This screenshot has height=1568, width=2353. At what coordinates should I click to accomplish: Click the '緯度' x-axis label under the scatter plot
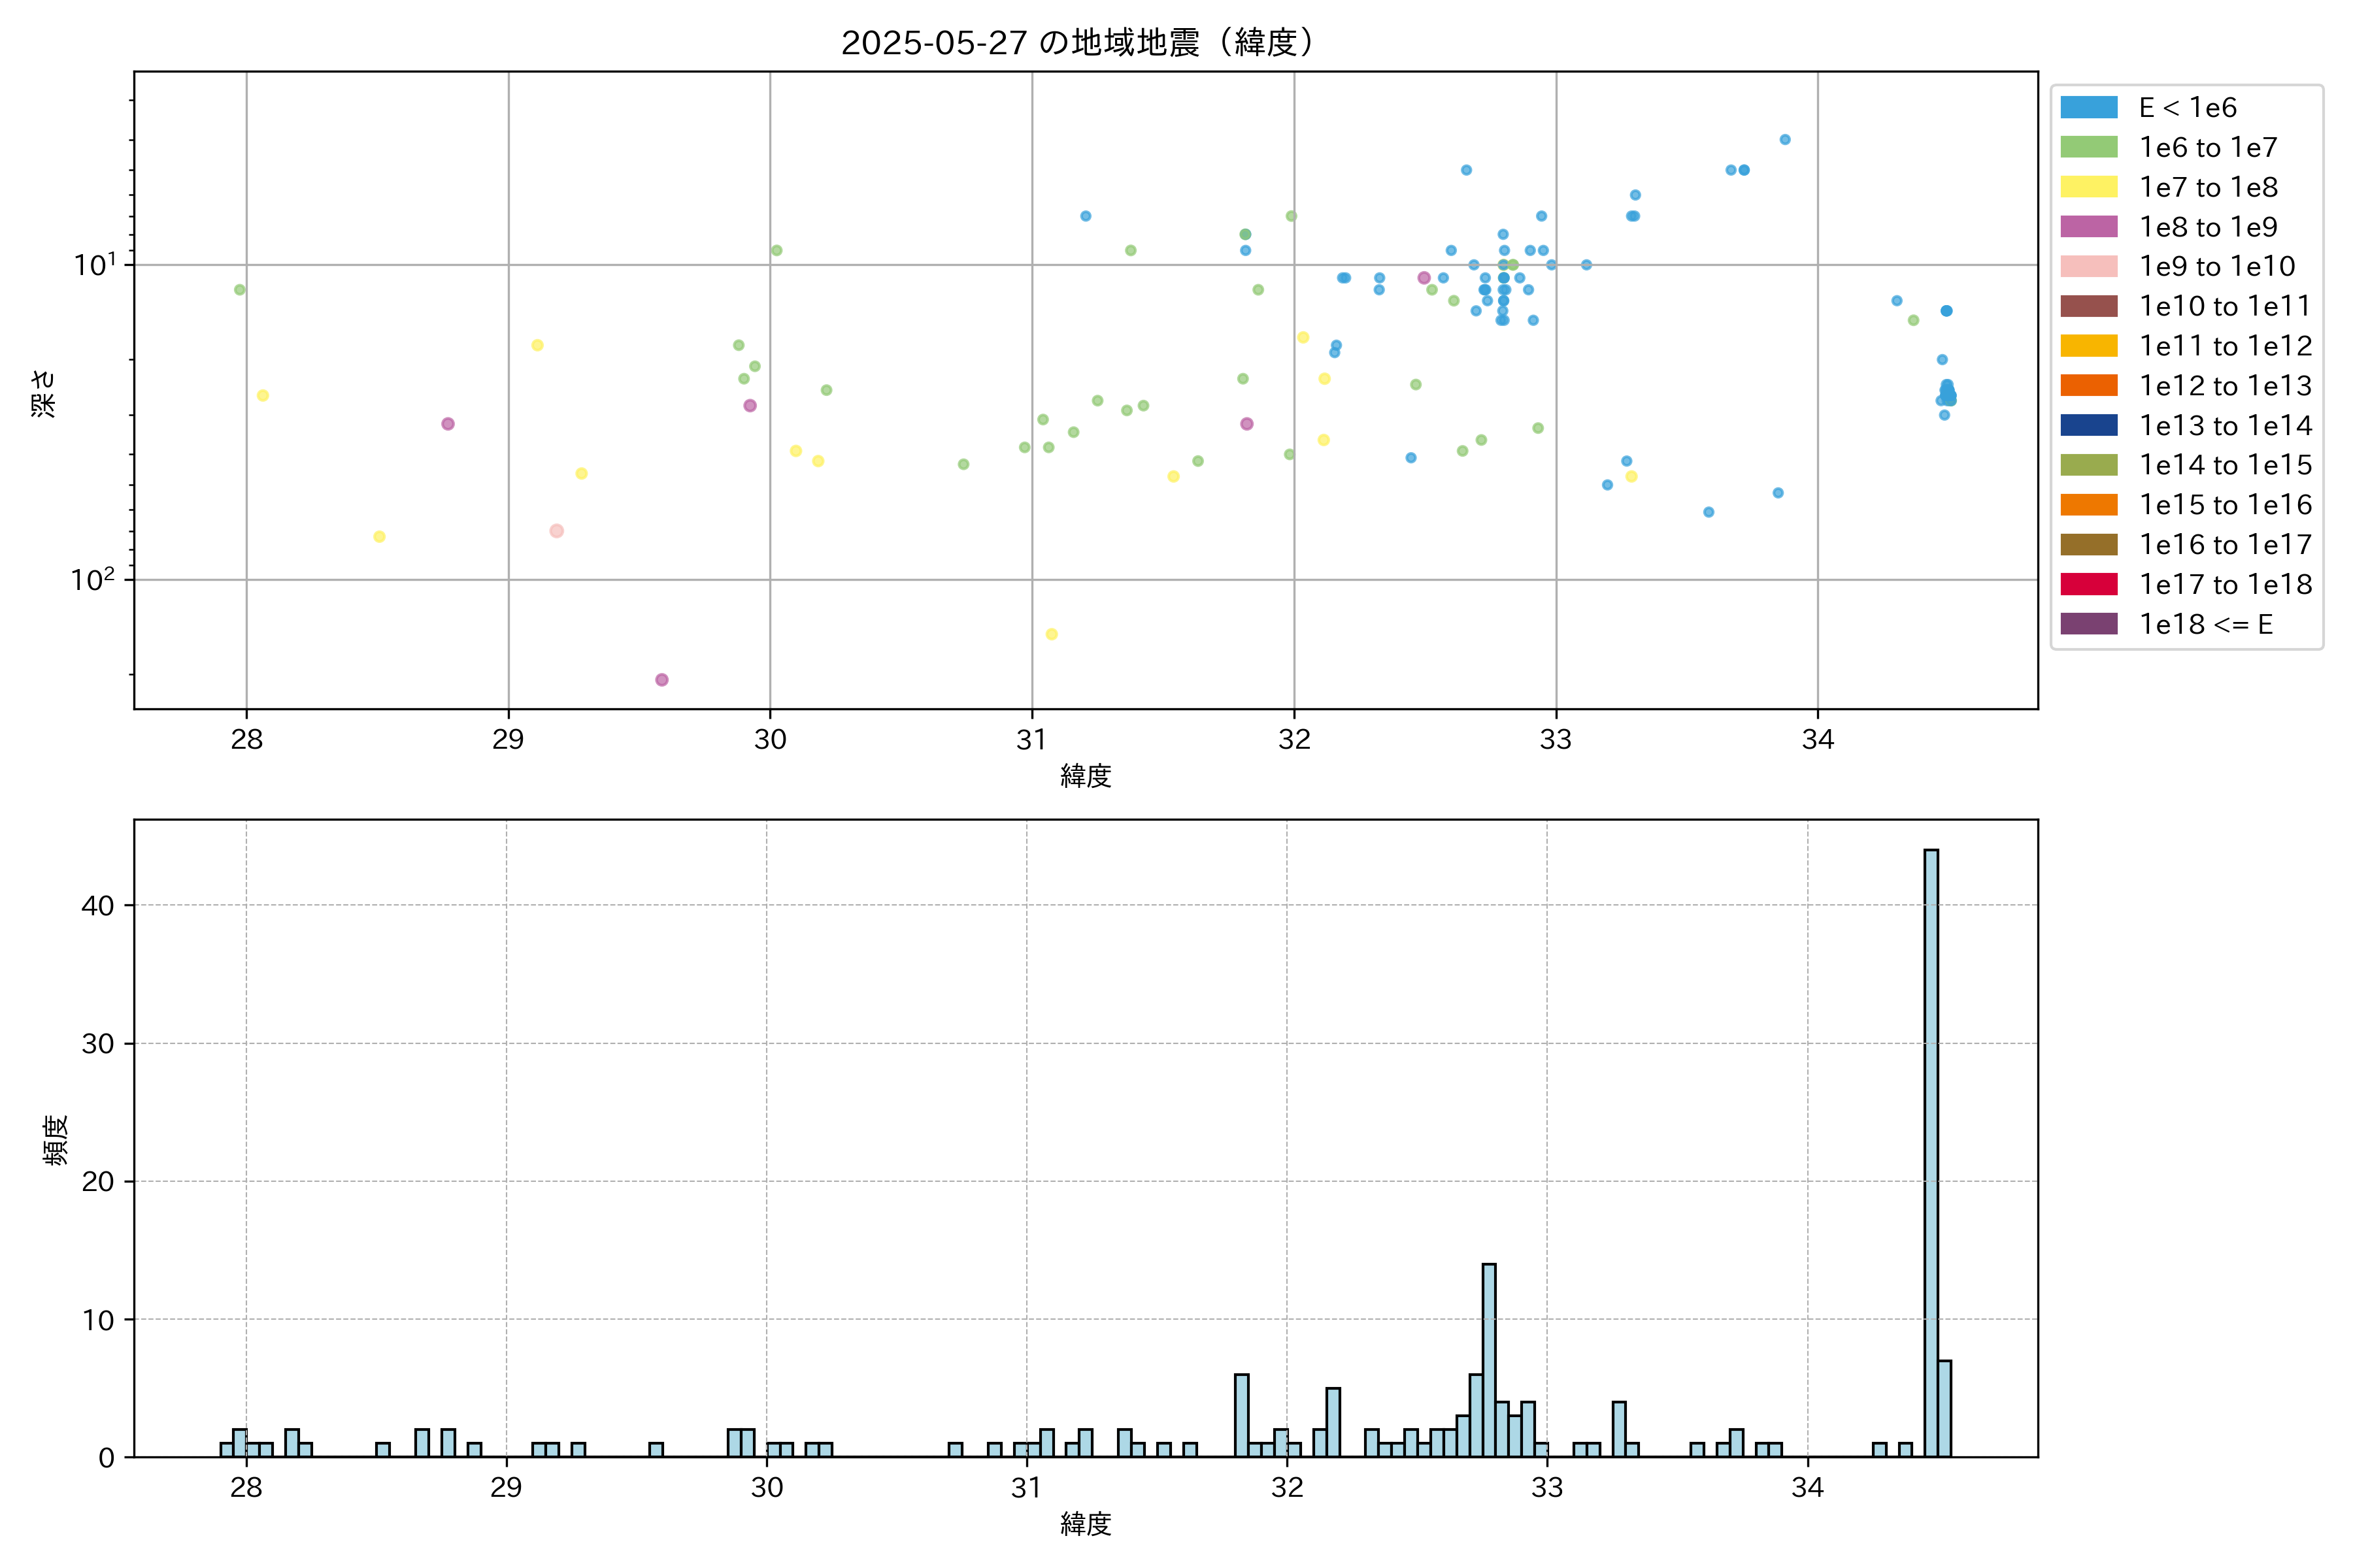1086,775
